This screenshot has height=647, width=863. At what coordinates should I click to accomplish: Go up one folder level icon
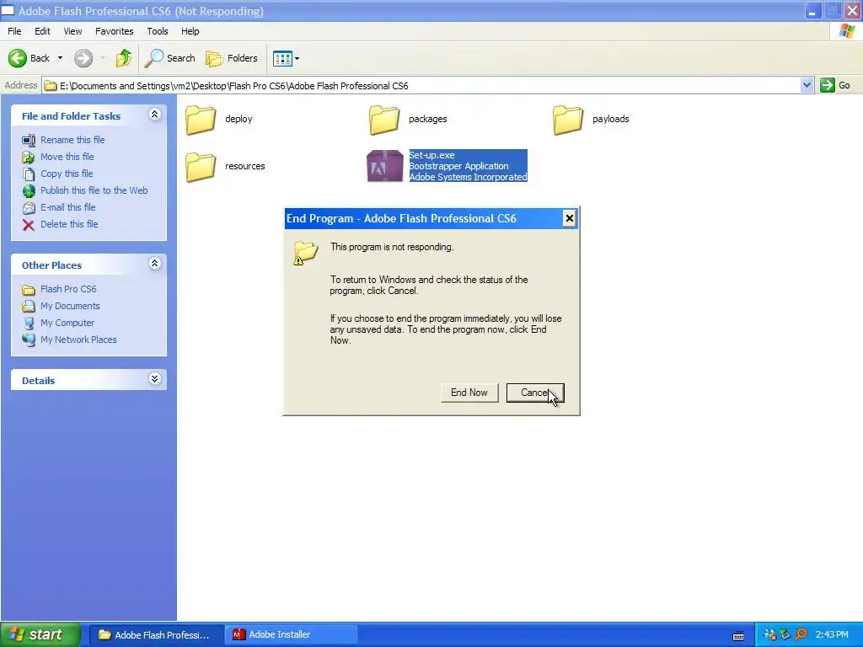(x=123, y=58)
